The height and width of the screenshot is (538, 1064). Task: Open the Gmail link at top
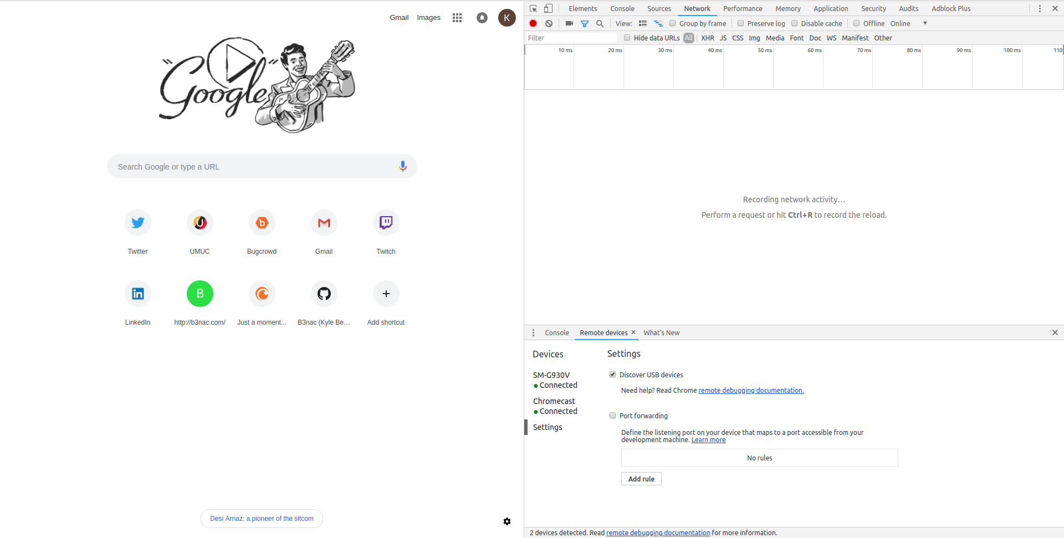[399, 18]
